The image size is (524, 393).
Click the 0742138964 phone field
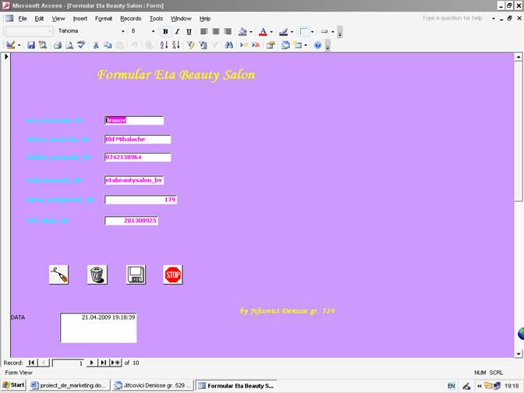tap(138, 157)
